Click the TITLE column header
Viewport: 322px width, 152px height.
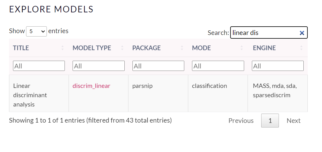tap(21, 48)
